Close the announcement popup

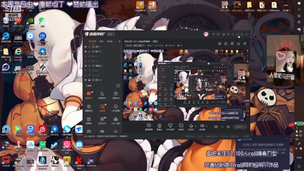tap(287, 138)
